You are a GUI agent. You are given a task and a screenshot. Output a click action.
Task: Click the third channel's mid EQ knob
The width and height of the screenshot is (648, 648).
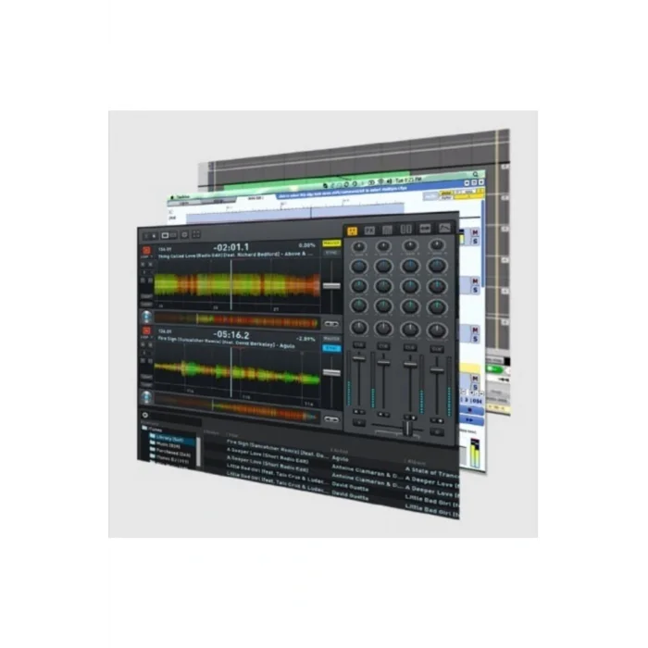[x=409, y=286]
